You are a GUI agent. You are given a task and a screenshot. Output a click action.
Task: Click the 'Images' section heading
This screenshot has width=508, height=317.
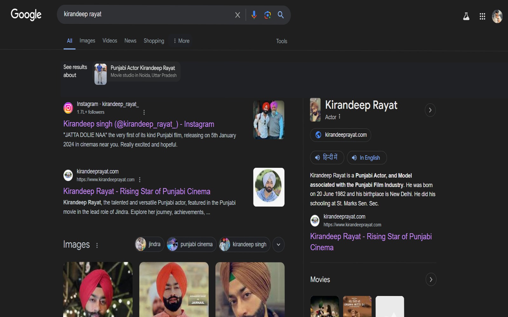[77, 244]
